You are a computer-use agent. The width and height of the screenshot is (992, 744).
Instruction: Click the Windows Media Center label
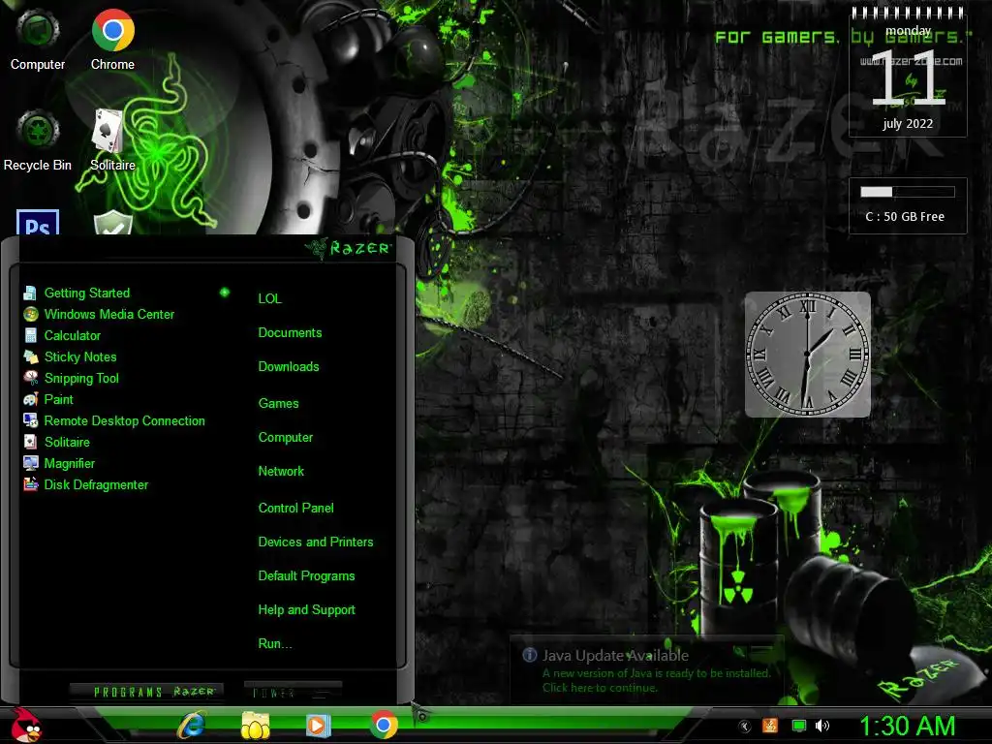point(109,315)
